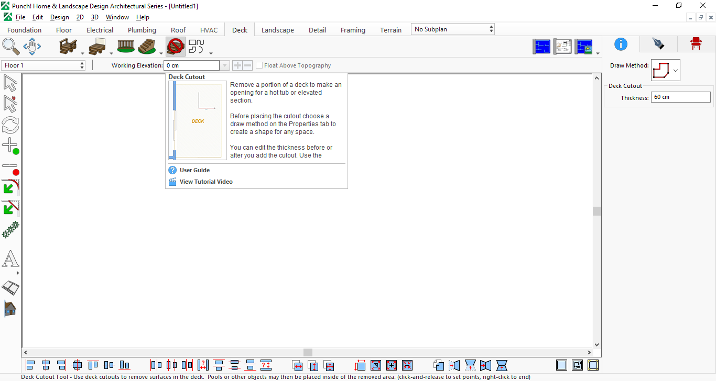The width and height of the screenshot is (716, 381).
Task: Click the blue 2D floor plan view icon
Action: point(542,47)
